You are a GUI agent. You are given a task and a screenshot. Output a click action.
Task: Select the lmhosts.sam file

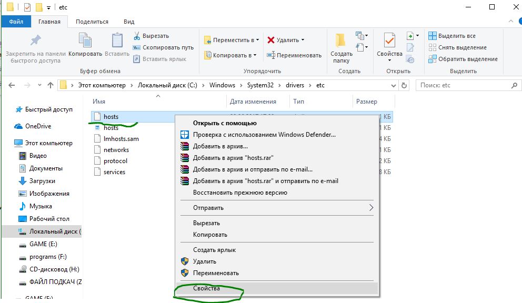click(x=121, y=139)
